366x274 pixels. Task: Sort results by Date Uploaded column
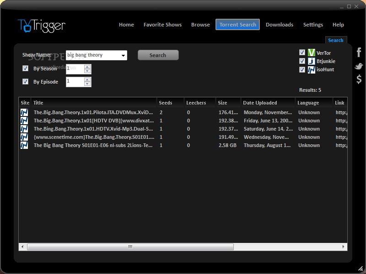pos(268,103)
